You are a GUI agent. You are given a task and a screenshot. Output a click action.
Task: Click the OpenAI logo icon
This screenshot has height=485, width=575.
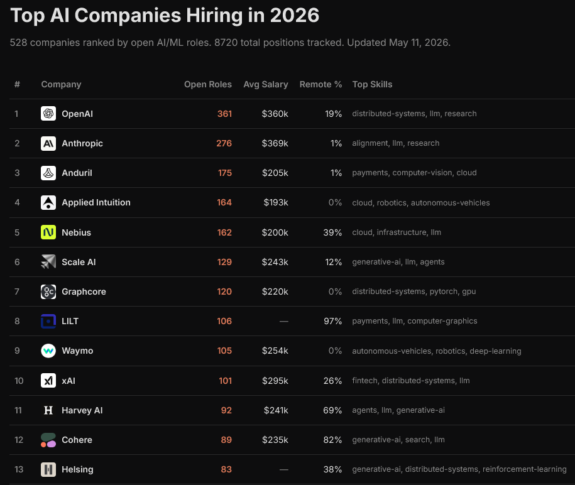(48, 114)
